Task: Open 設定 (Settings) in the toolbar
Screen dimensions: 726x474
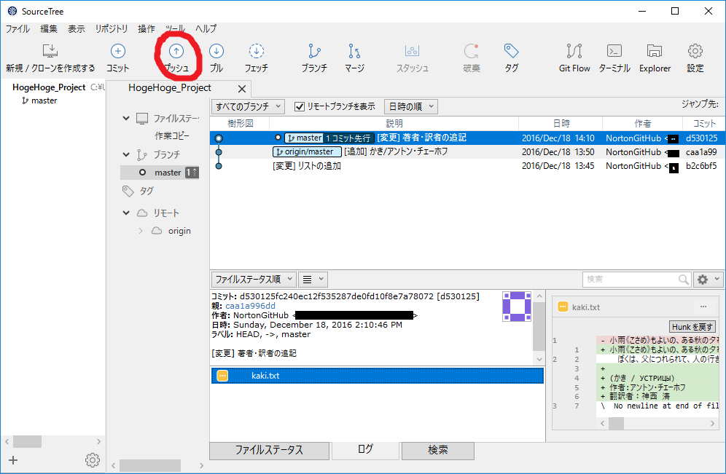Action: click(695, 58)
